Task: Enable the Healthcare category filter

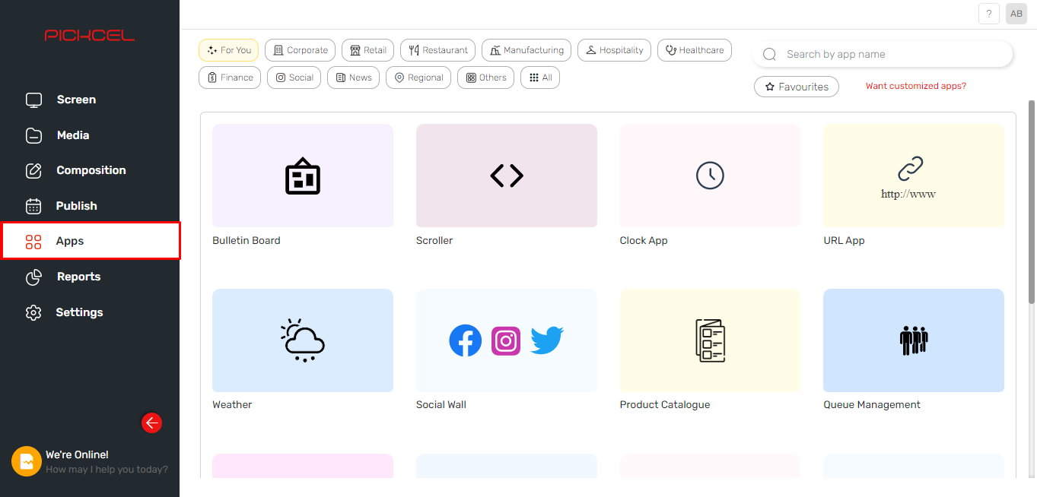Action: coord(694,49)
